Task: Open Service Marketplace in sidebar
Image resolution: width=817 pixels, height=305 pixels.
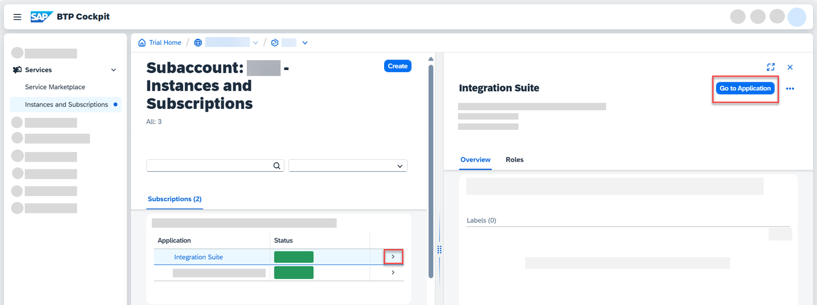Action: click(55, 87)
